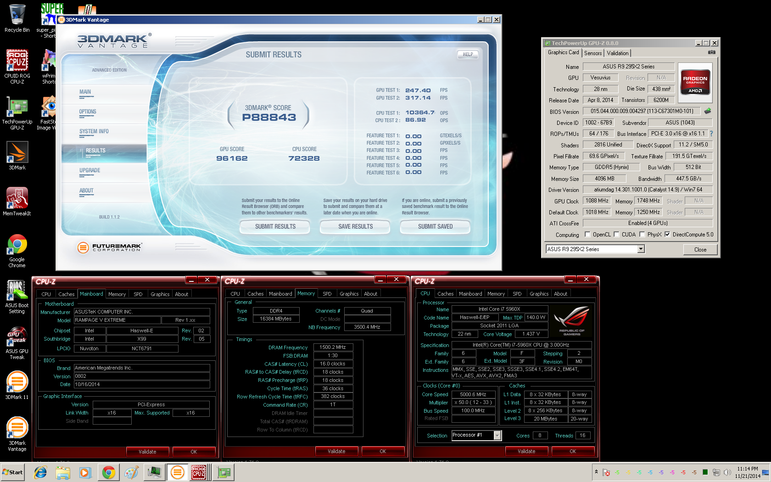Click the SUBMIT SAVED button
This screenshot has width=771, height=482.
(435, 226)
